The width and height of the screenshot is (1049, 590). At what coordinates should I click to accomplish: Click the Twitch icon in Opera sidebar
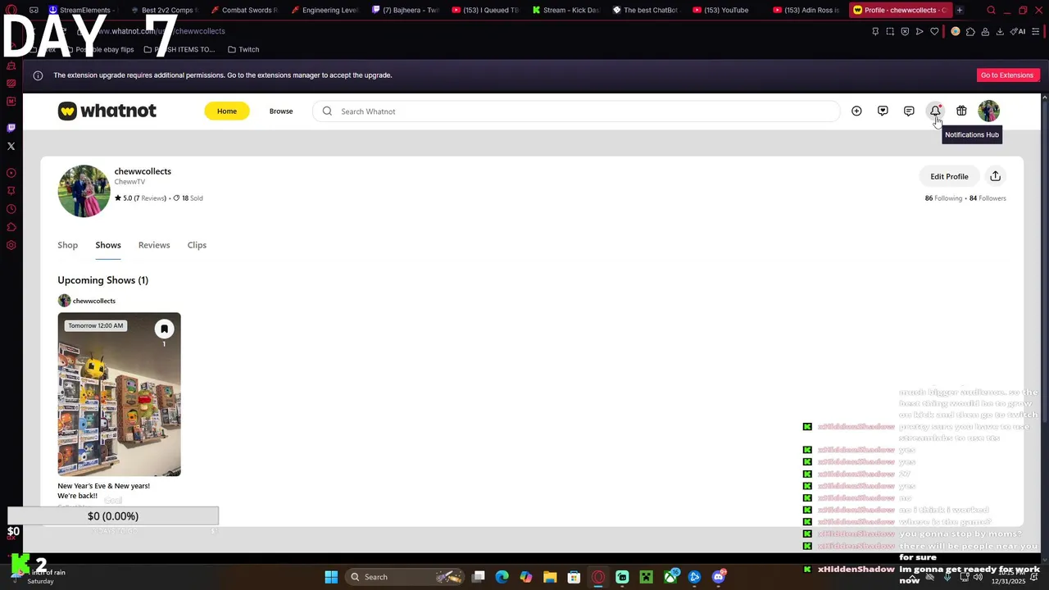click(11, 128)
